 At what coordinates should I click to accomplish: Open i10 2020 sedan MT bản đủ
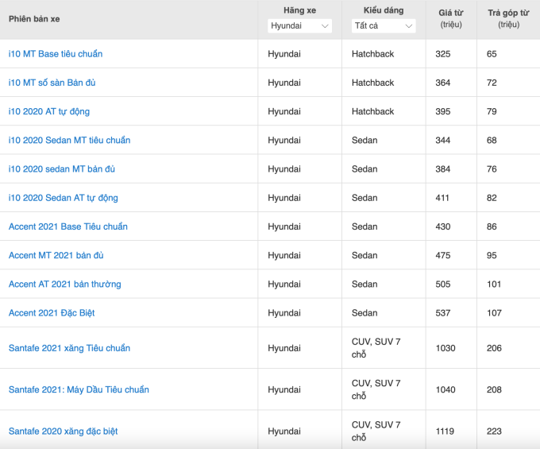62,168
